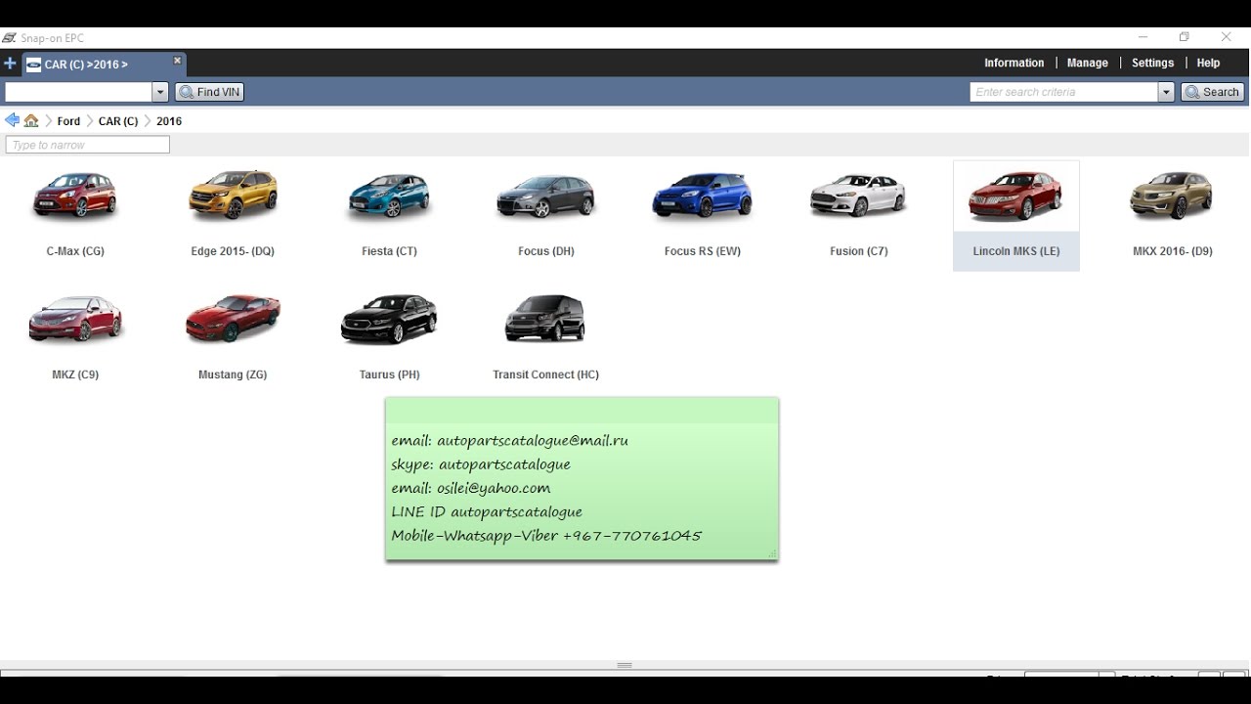The width and height of the screenshot is (1251, 704).
Task: Focus the VIN input field
Action: pyautogui.click(x=78, y=92)
